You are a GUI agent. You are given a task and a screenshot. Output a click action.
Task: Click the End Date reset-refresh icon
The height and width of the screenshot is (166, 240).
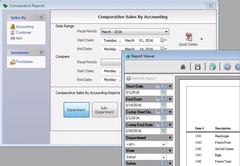(x=163, y=99)
